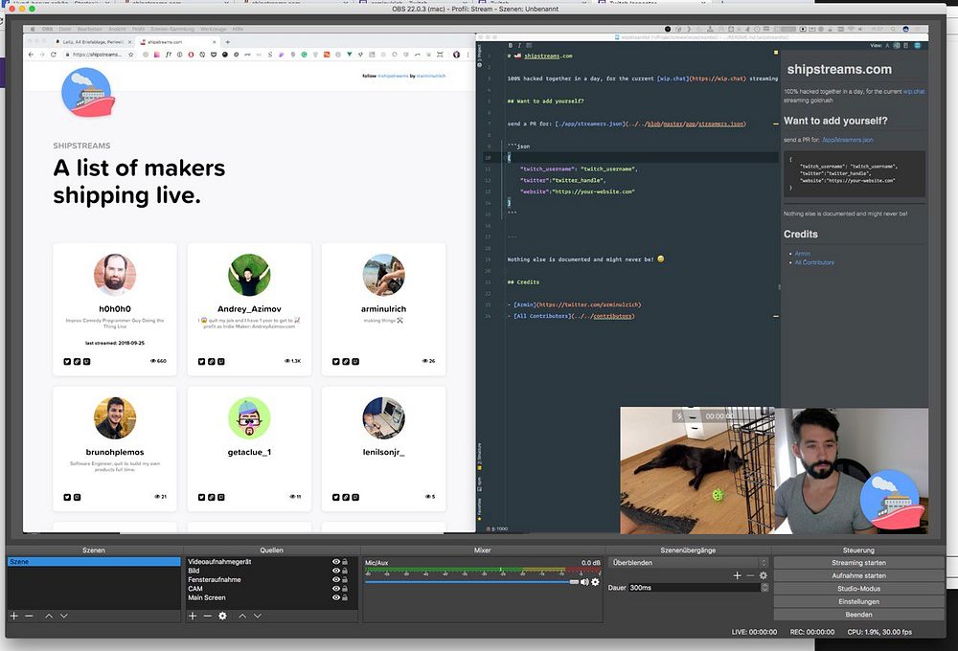Hide the Fensteraufnahme source

pos(336,579)
